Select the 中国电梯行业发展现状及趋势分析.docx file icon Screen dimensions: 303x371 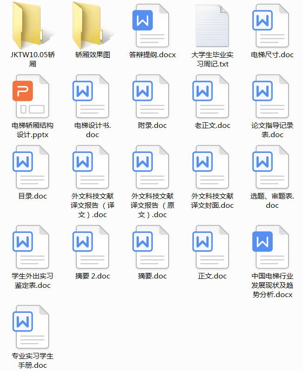270,247
